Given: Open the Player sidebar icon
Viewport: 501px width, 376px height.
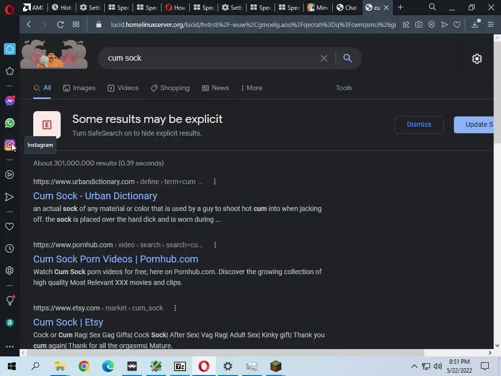Looking at the screenshot, I should pos(10,175).
